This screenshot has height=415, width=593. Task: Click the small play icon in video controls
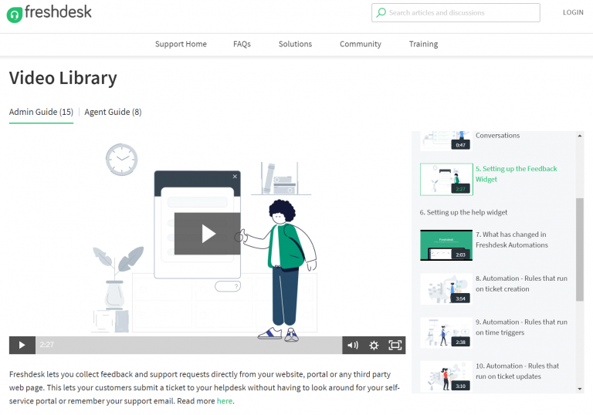[22, 345]
